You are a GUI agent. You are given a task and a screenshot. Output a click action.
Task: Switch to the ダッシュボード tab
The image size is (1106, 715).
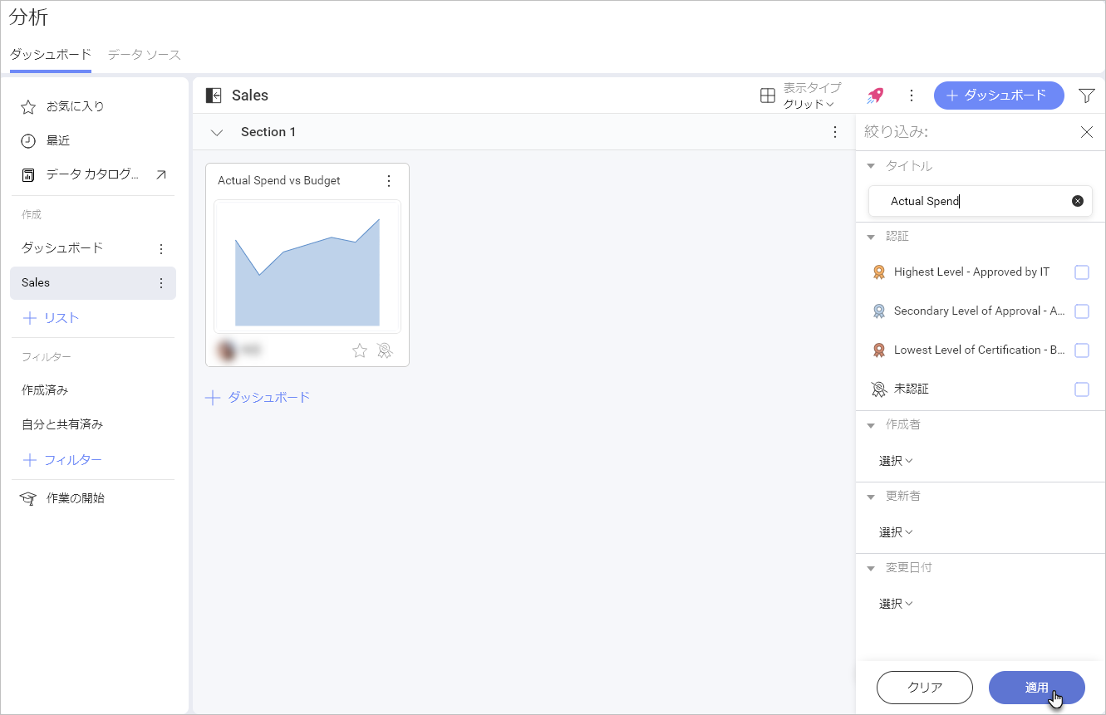tap(51, 55)
